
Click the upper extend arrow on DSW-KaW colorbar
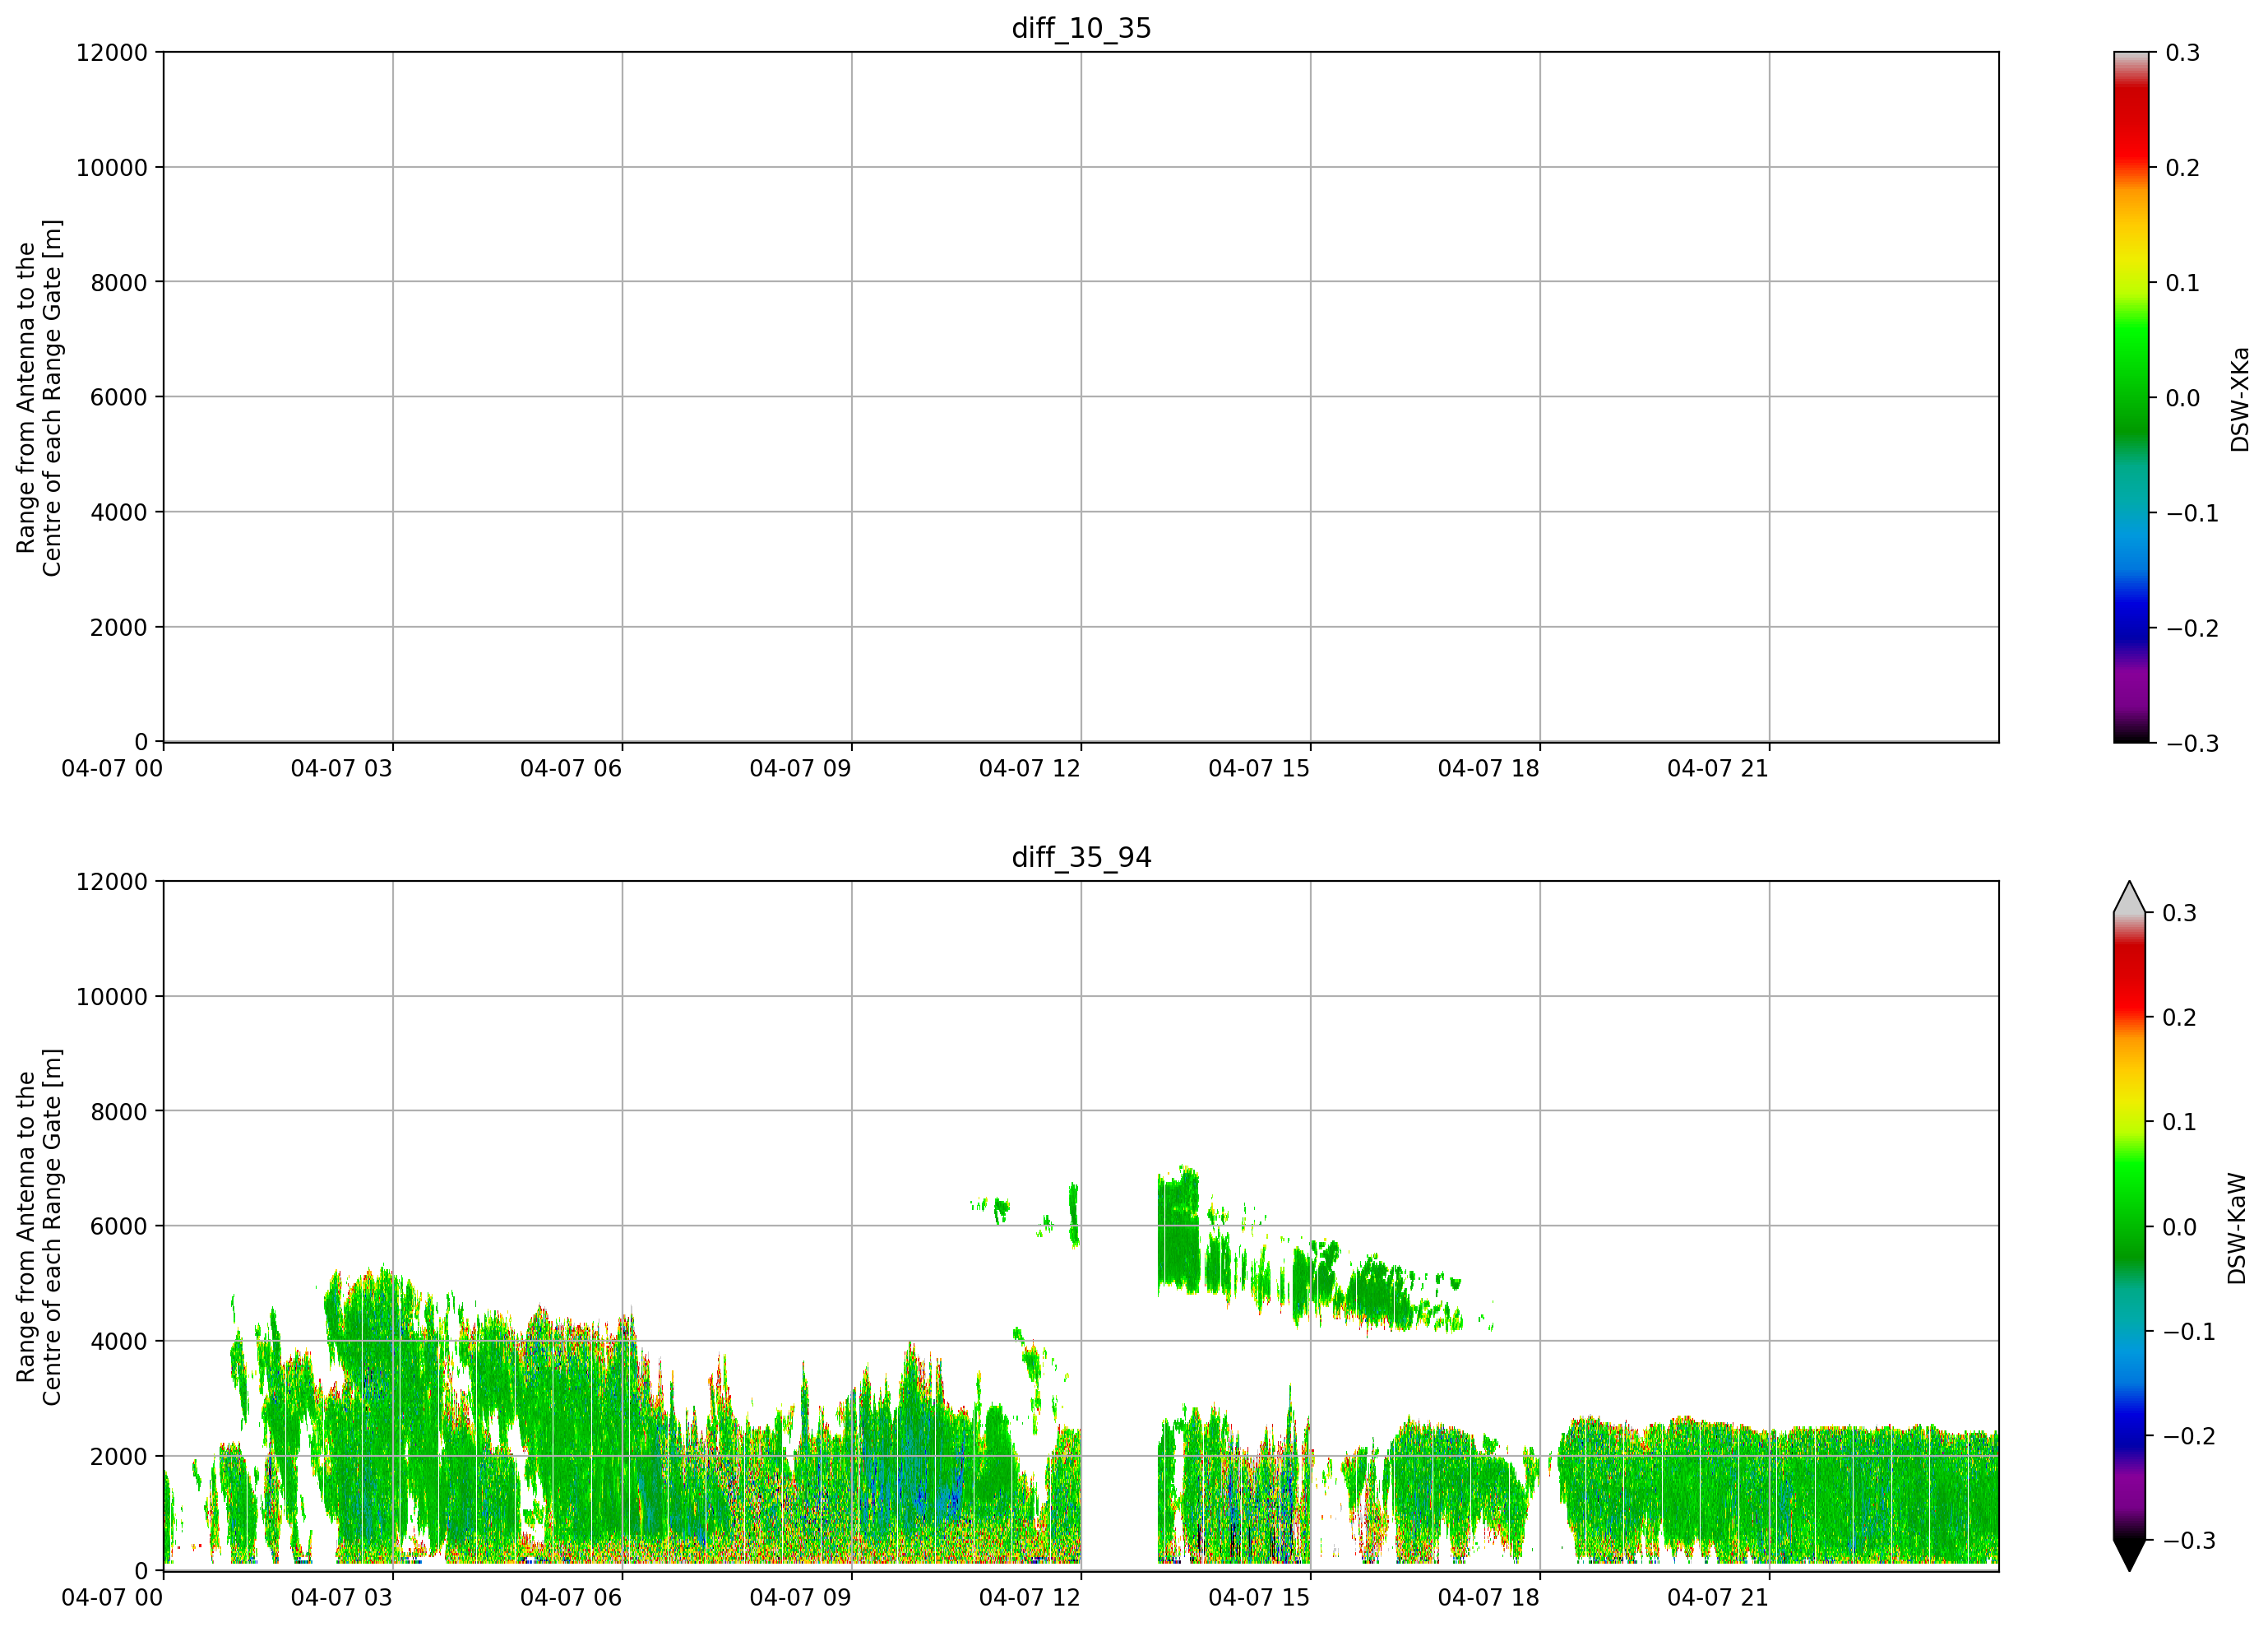[x=2130, y=899]
